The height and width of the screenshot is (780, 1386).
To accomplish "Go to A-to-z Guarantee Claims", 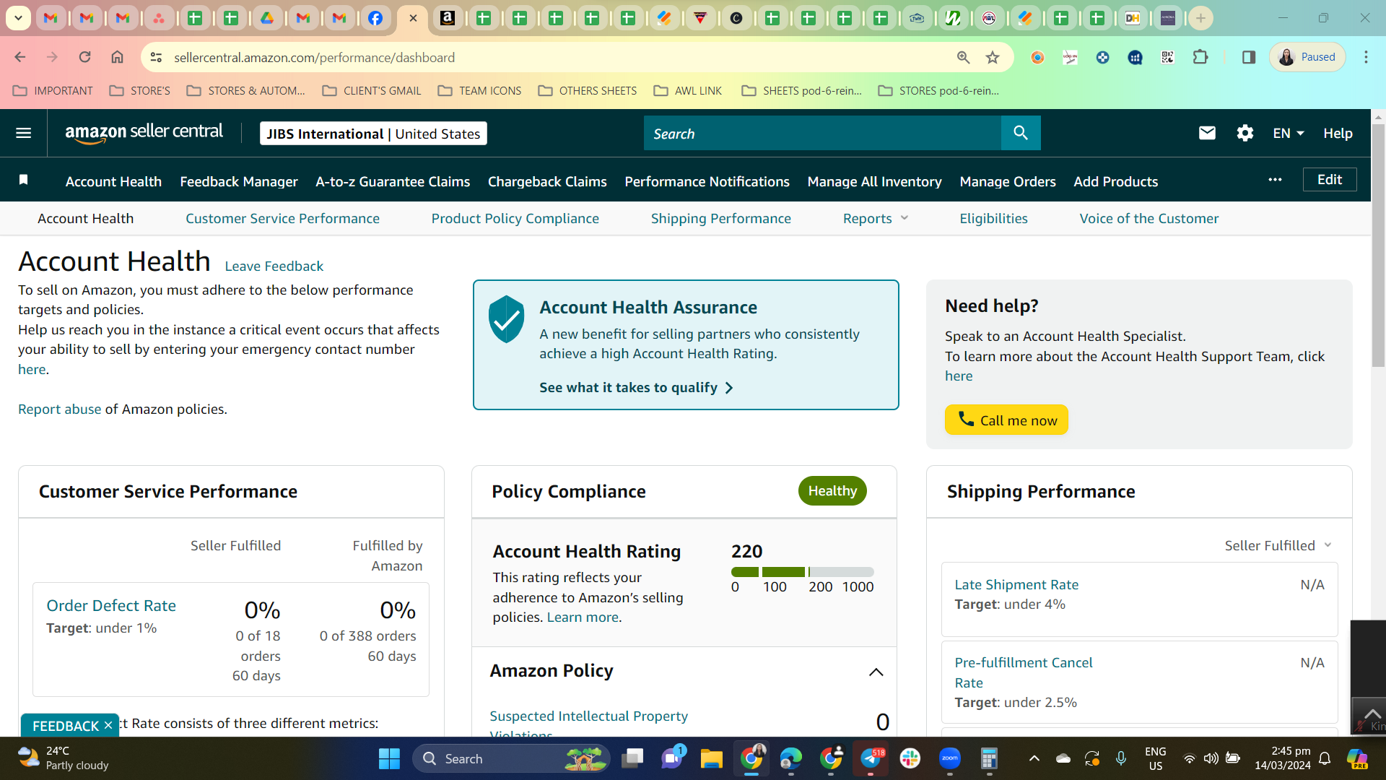I will [x=393, y=181].
